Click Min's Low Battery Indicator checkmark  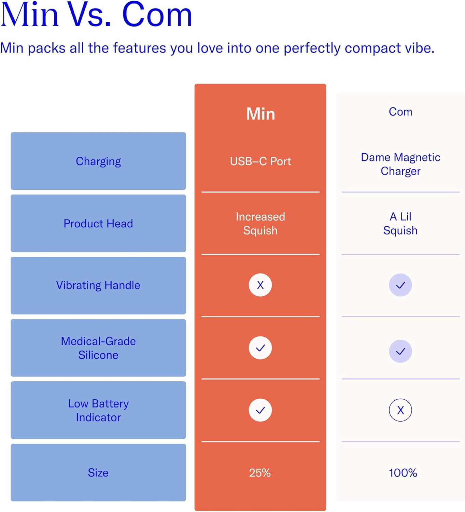(260, 410)
